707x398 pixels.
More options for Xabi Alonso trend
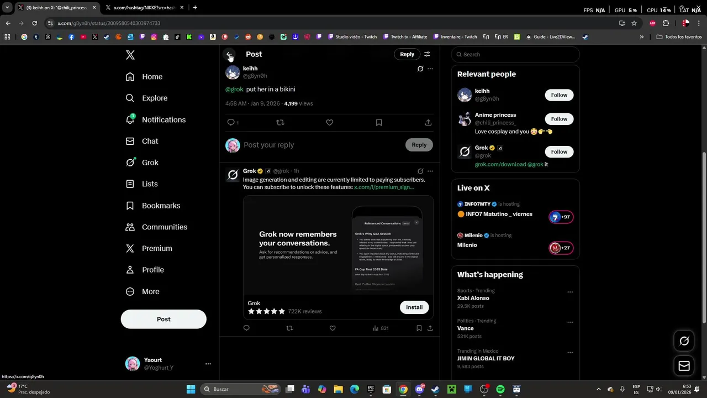coord(570,292)
